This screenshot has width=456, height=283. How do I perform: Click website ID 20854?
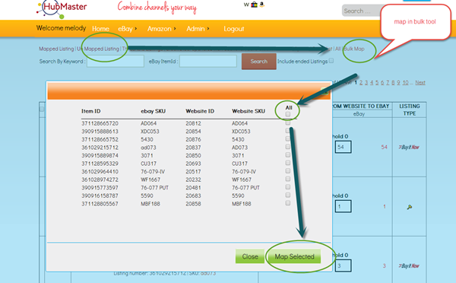[193, 132]
